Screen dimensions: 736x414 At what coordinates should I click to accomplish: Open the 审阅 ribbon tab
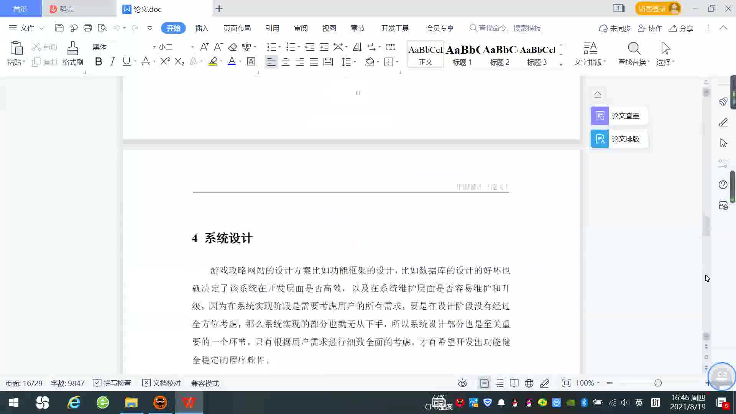(301, 28)
